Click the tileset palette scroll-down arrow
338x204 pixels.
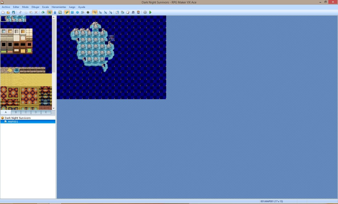click(x=54, y=108)
